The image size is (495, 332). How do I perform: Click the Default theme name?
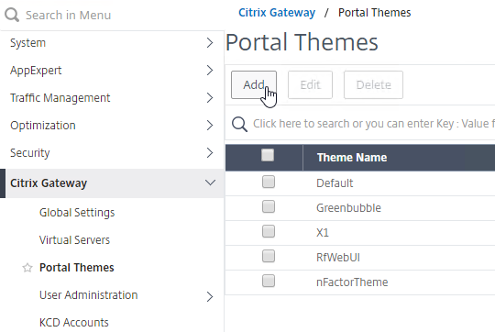click(x=335, y=183)
